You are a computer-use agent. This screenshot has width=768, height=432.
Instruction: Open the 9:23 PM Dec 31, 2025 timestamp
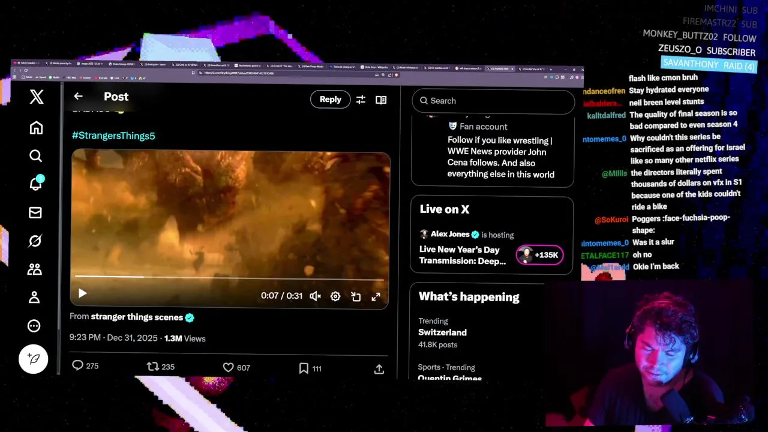tap(113, 338)
